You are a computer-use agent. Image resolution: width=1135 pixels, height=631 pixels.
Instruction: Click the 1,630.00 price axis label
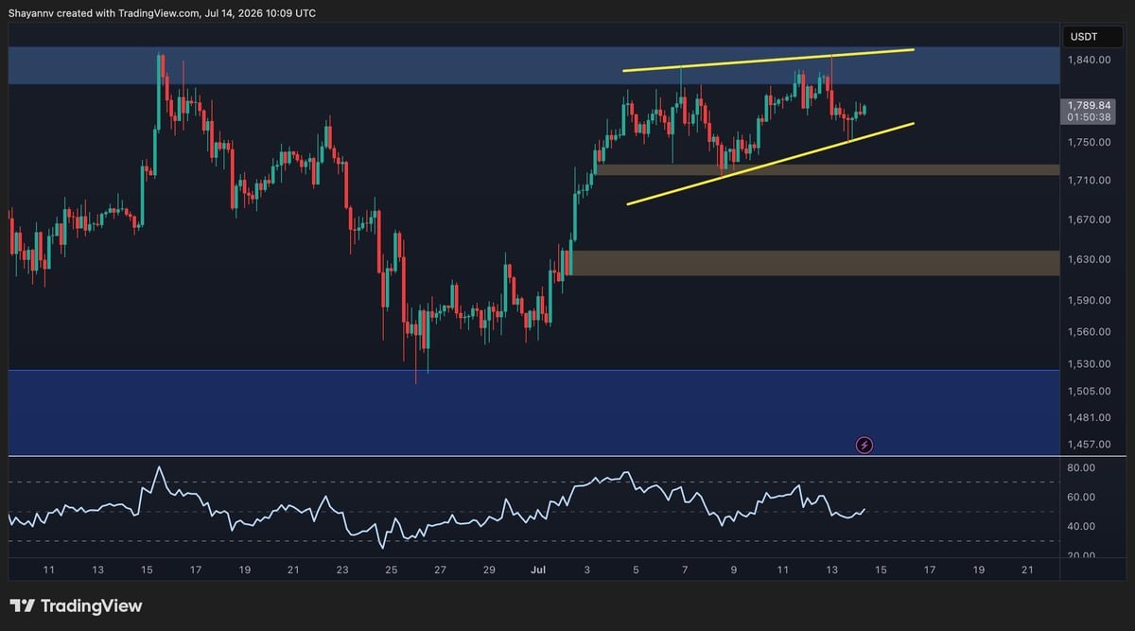1089,259
